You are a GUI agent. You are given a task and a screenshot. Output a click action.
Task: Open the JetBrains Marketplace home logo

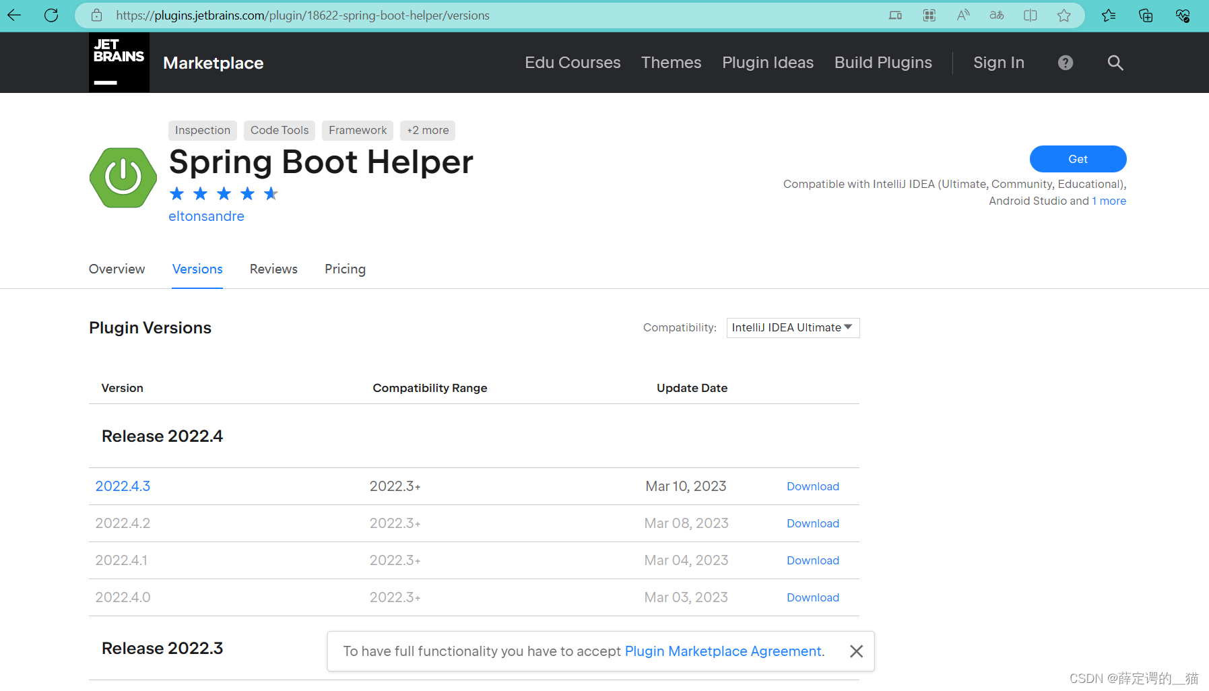tap(119, 62)
